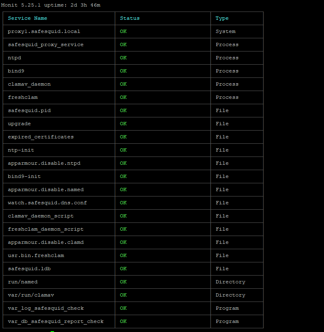This screenshot has height=332, width=324.
Task: Click the 'System' type for proxy1.safesquid.local
Action: point(225,32)
